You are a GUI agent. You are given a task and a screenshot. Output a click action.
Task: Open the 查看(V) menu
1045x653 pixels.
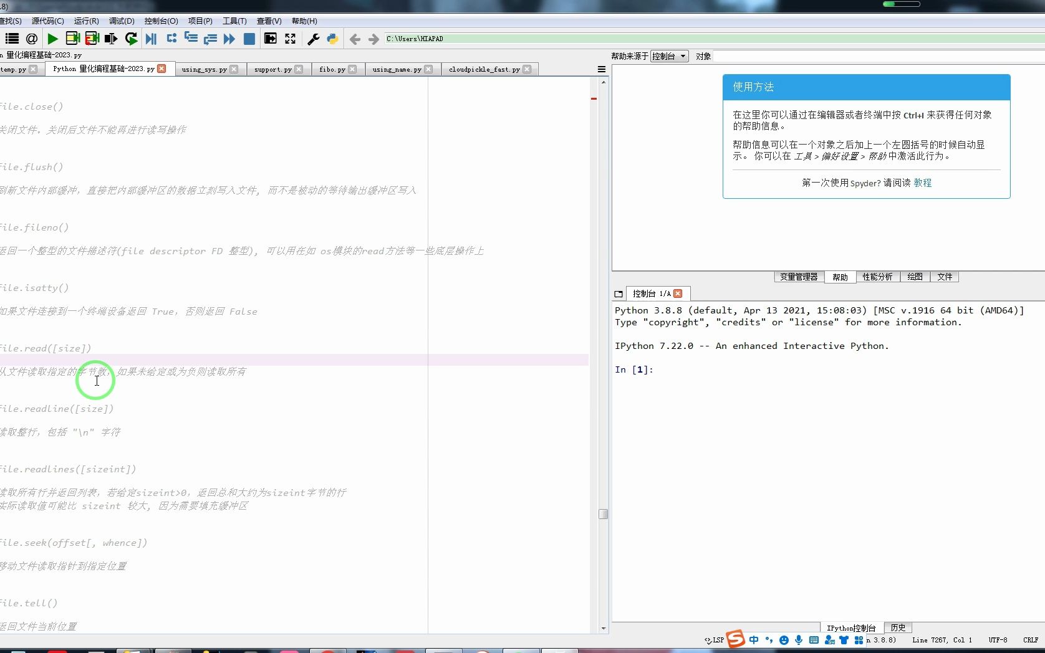click(x=269, y=21)
